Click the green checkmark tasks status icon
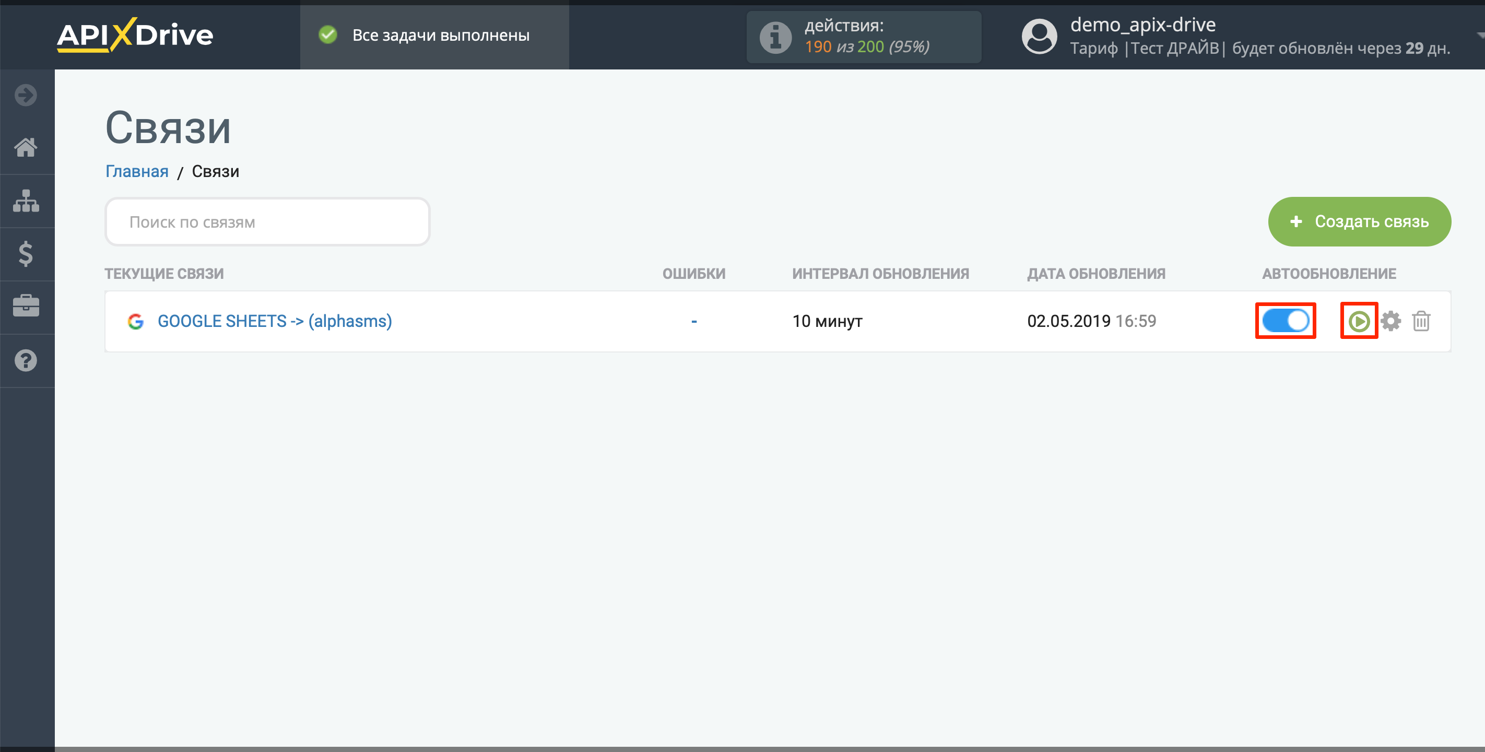 (x=328, y=35)
